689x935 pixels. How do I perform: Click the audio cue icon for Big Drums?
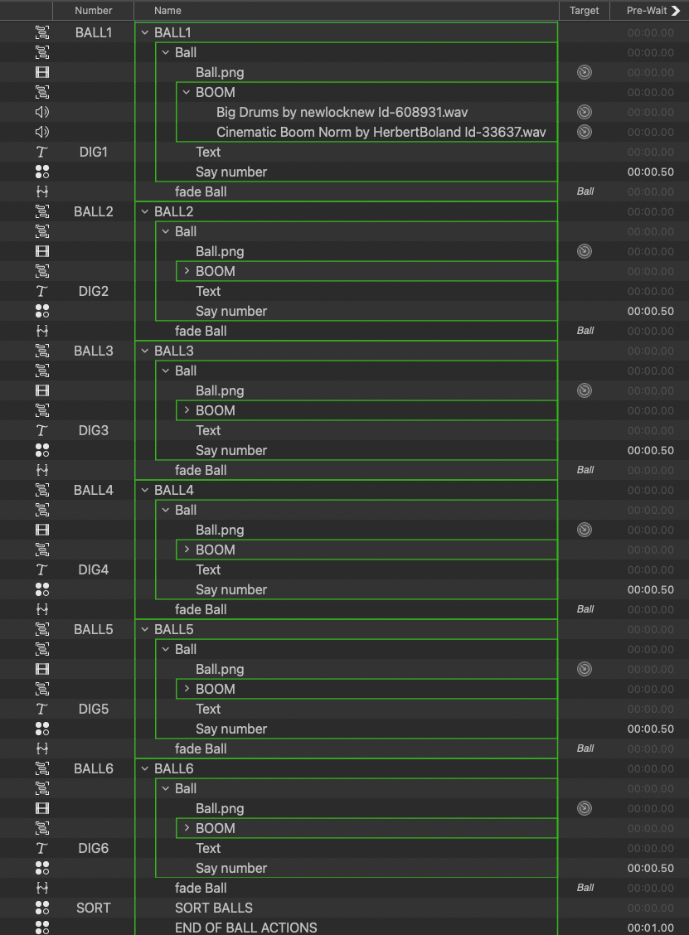[42, 112]
